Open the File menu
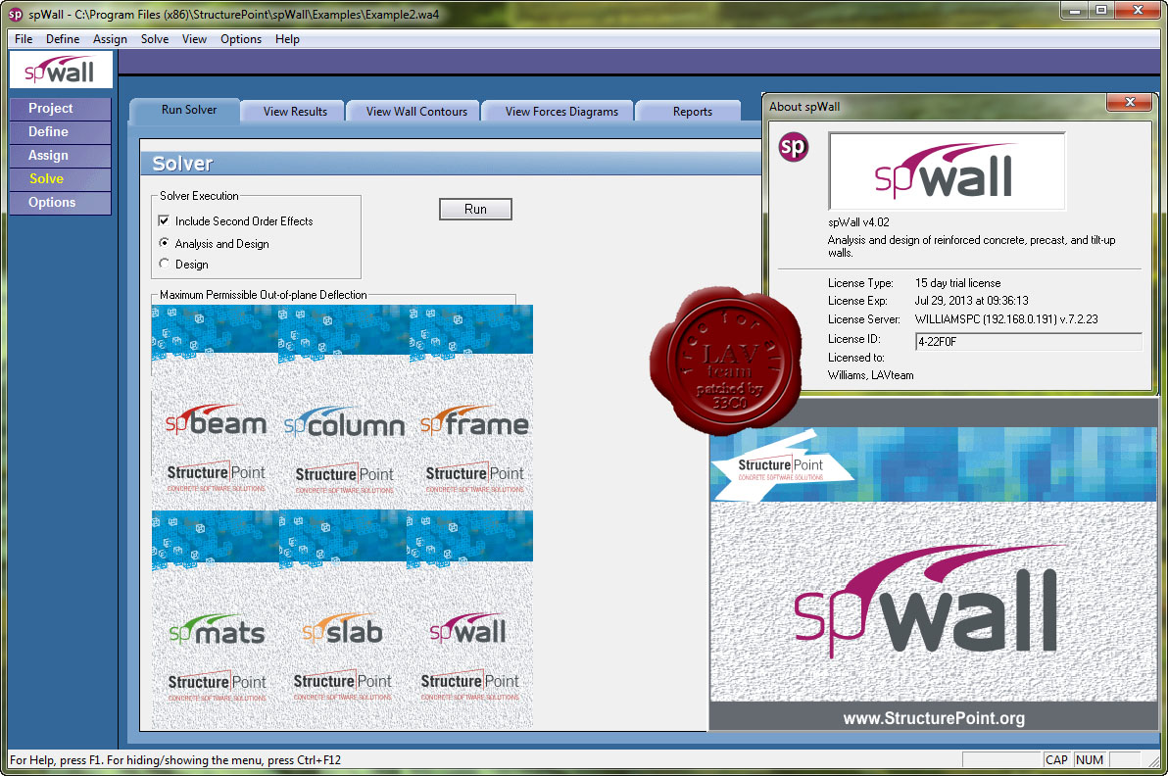 click(24, 39)
